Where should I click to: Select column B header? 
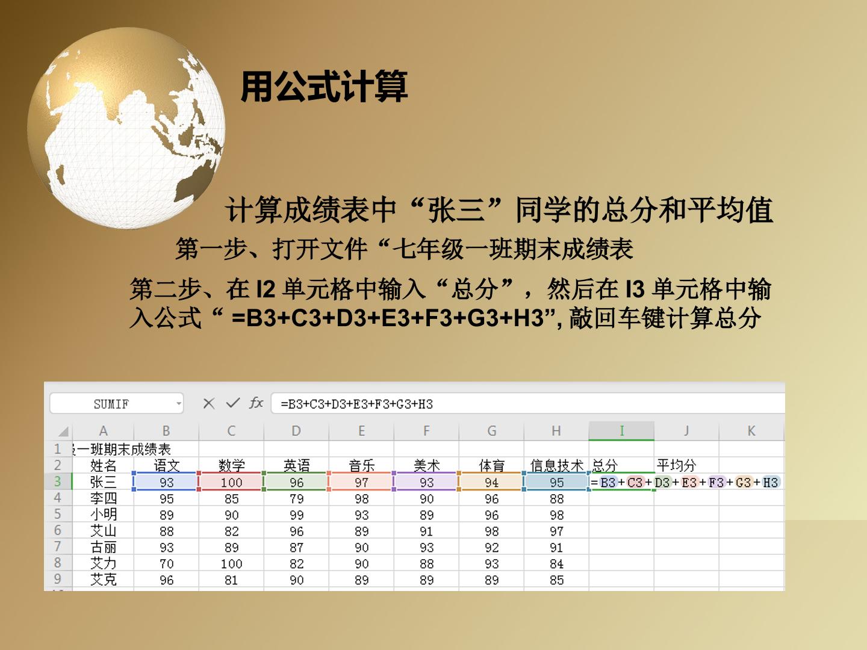click(x=166, y=431)
